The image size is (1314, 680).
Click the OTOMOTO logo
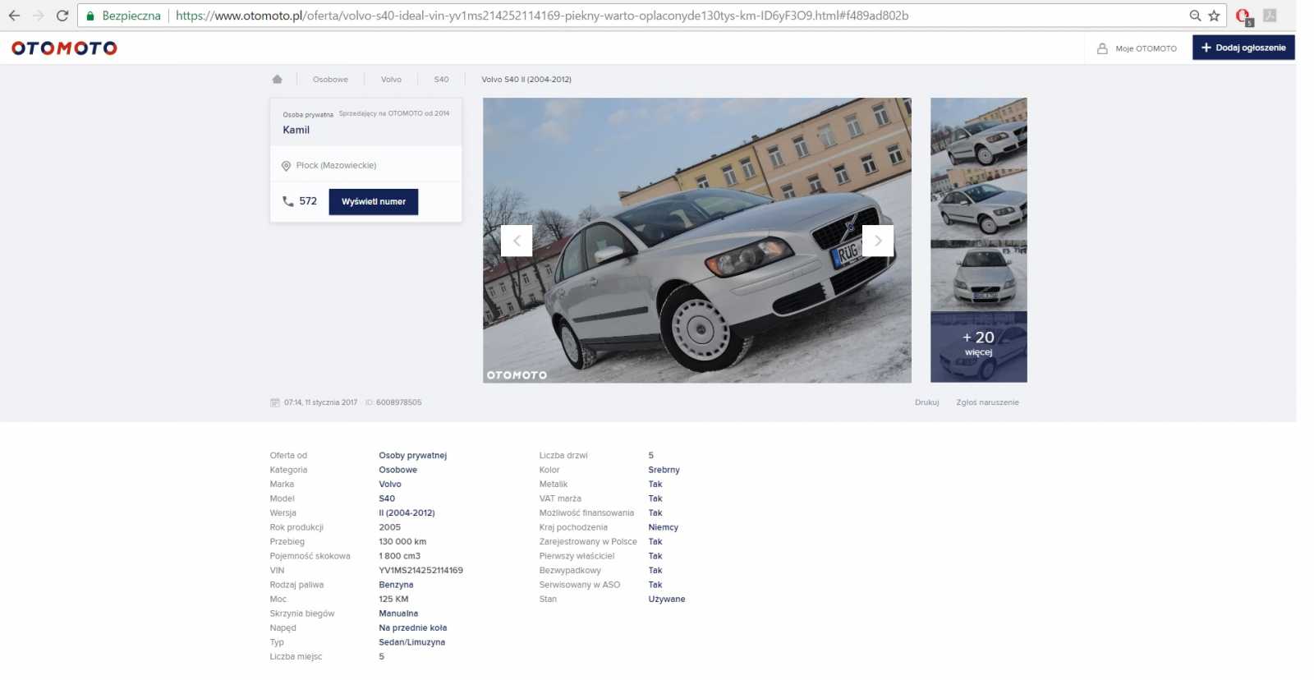pyautogui.click(x=64, y=48)
